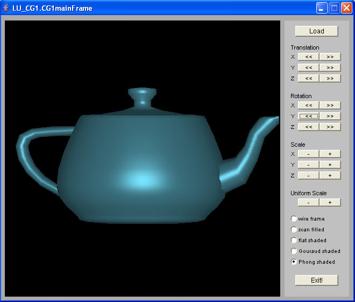Click the Java icon in the title bar
The height and width of the screenshot is (302, 355).
pyautogui.click(x=6, y=8)
